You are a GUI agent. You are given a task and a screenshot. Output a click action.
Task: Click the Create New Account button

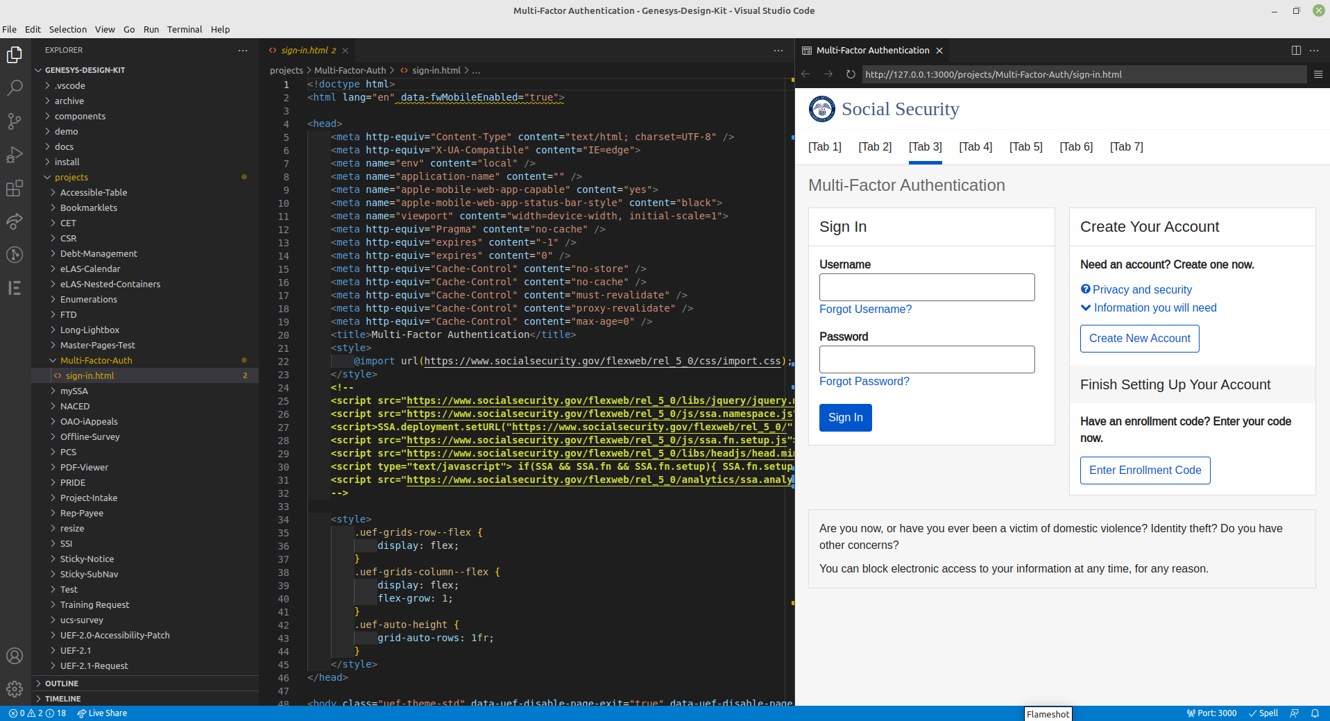(1139, 339)
